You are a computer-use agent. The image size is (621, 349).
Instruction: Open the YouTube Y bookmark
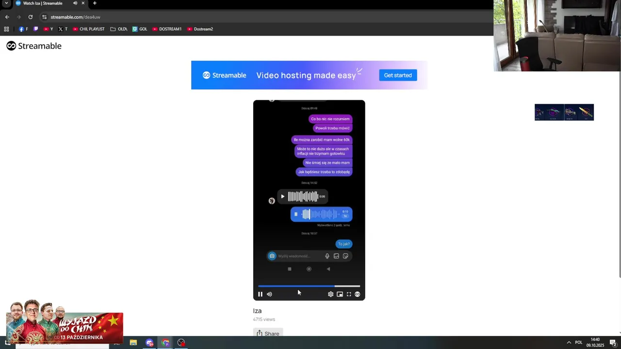[x=48, y=29]
